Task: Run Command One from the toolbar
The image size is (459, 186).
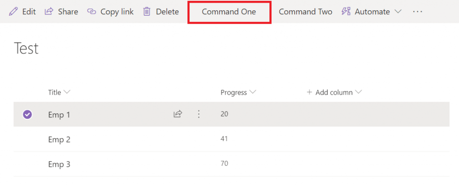Action: (229, 12)
